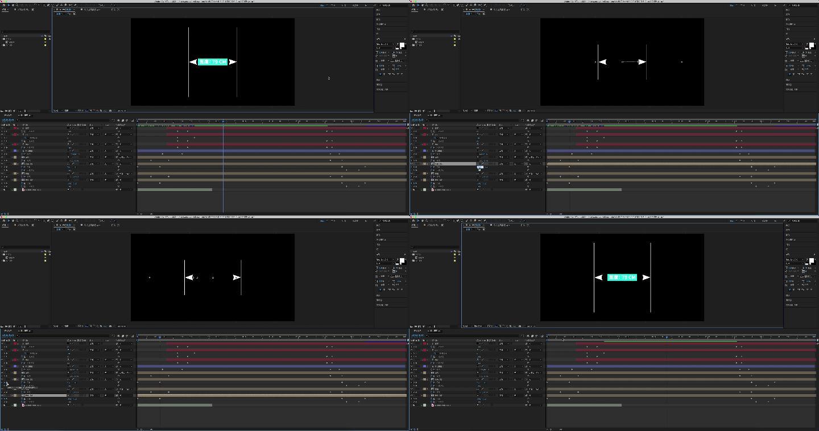Select the blue layer bar in bottom-right timeline
This screenshot has width=819, height=431.
tap(681, 366)
